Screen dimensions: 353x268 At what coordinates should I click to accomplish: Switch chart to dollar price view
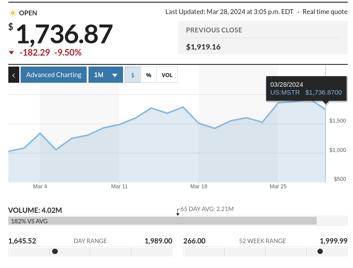click(x=133, y=75)
